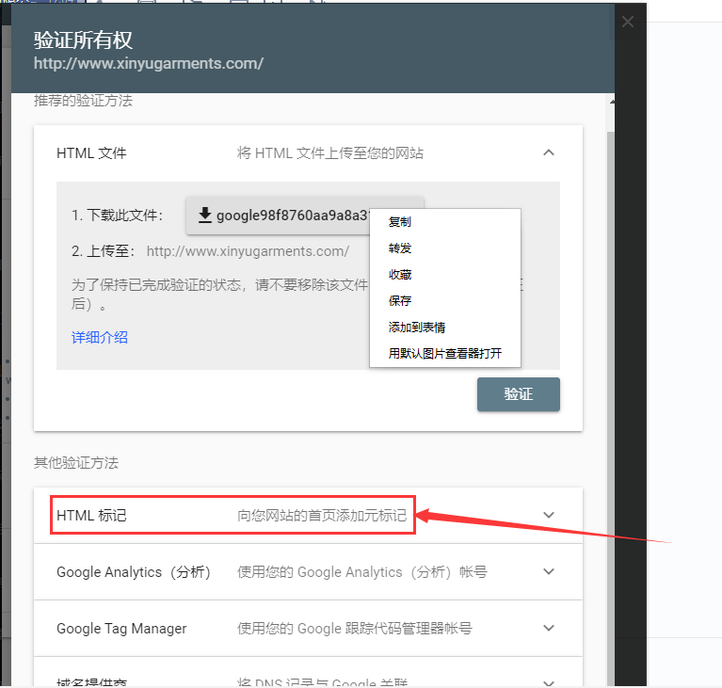Click the HTML 文件 section title
This screenshot has width=722, height=688.
91,152
